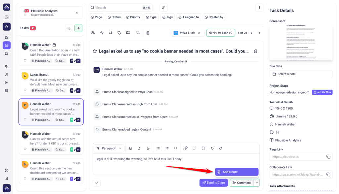Click the assign users icon
This screenshot has width=339, height=194.
[93, 33]
